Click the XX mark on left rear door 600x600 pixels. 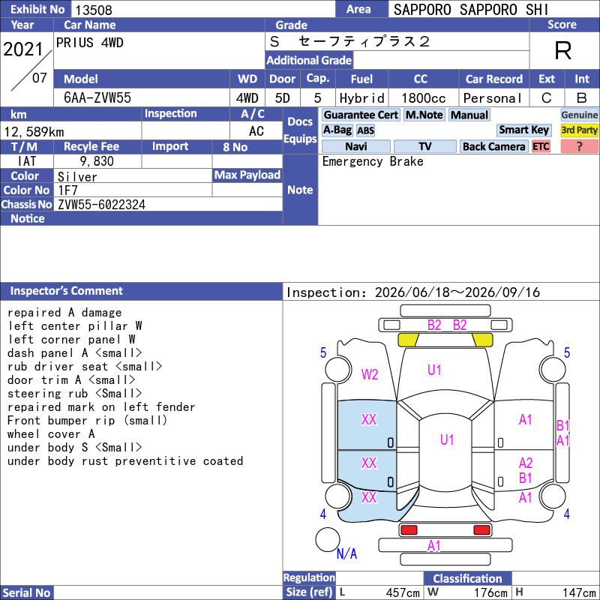coord(369,463)
